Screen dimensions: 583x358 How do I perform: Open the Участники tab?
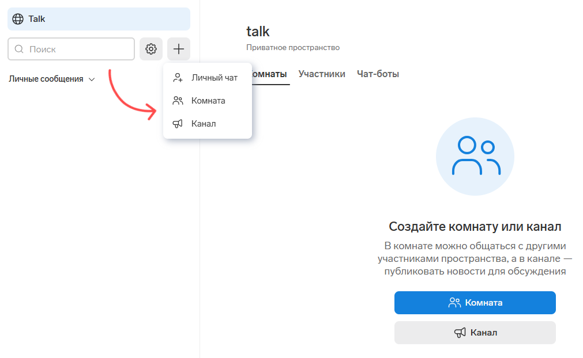[x=322, y=74]
